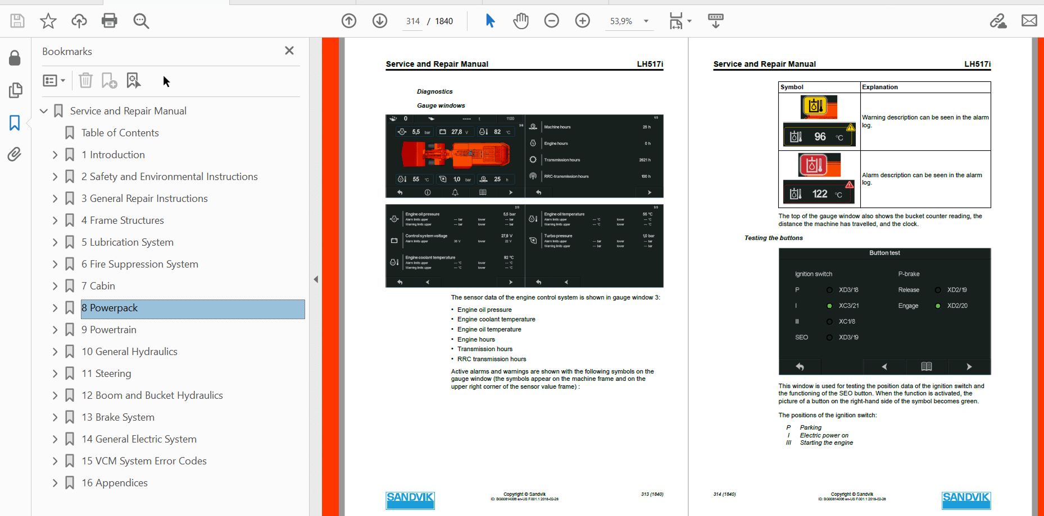Click the Save file icon
The width and height of the screenshot is (1044, 516).
(17, 21)
